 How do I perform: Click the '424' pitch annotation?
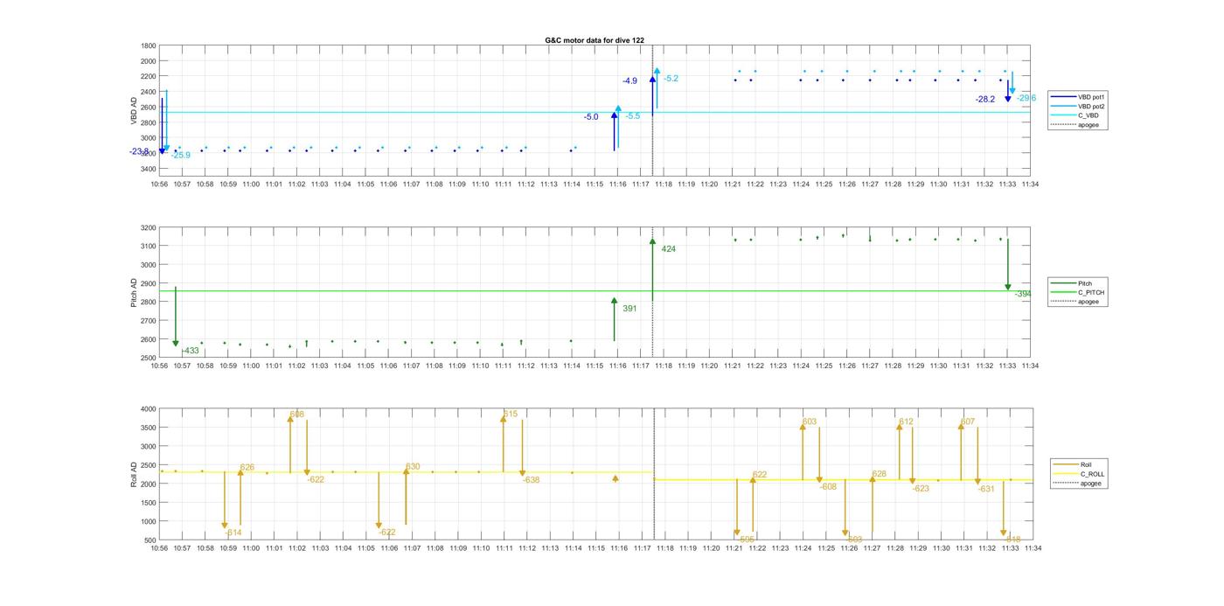pyautogui.click(x=669, y=249)
